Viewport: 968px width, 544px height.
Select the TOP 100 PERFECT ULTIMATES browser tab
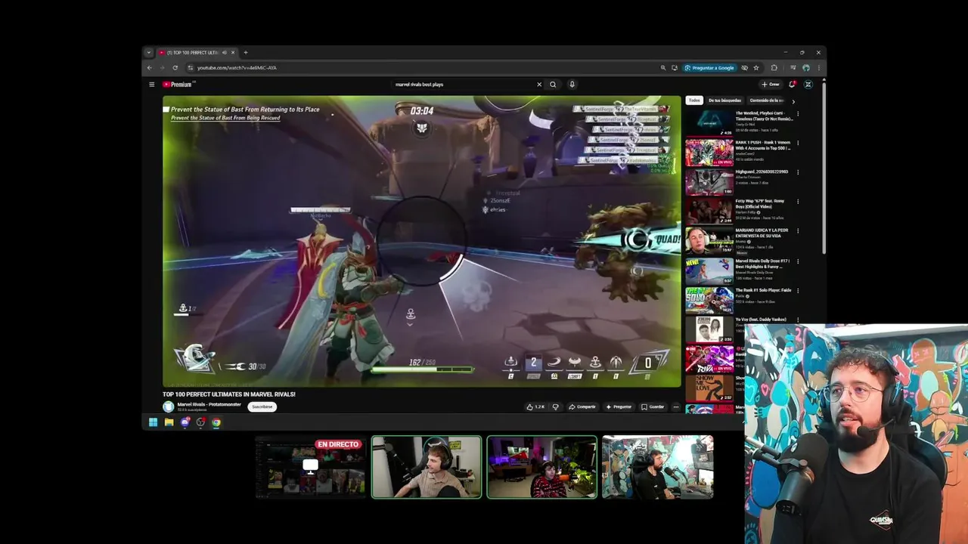tap(197, 53)
